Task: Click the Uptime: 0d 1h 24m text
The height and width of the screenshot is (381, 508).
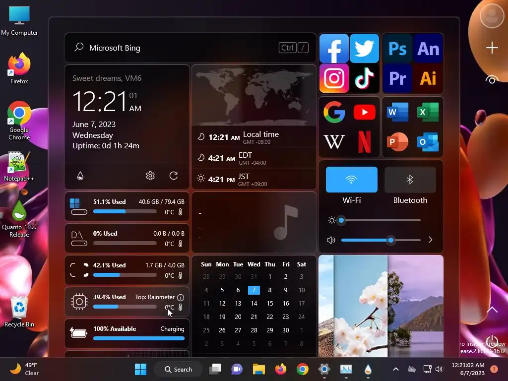Action: pos(106,146)
